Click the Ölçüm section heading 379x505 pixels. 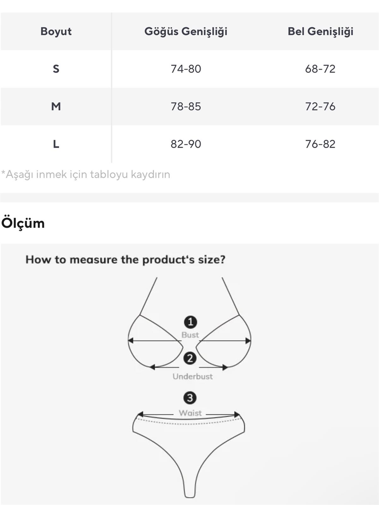coord(23,223)
